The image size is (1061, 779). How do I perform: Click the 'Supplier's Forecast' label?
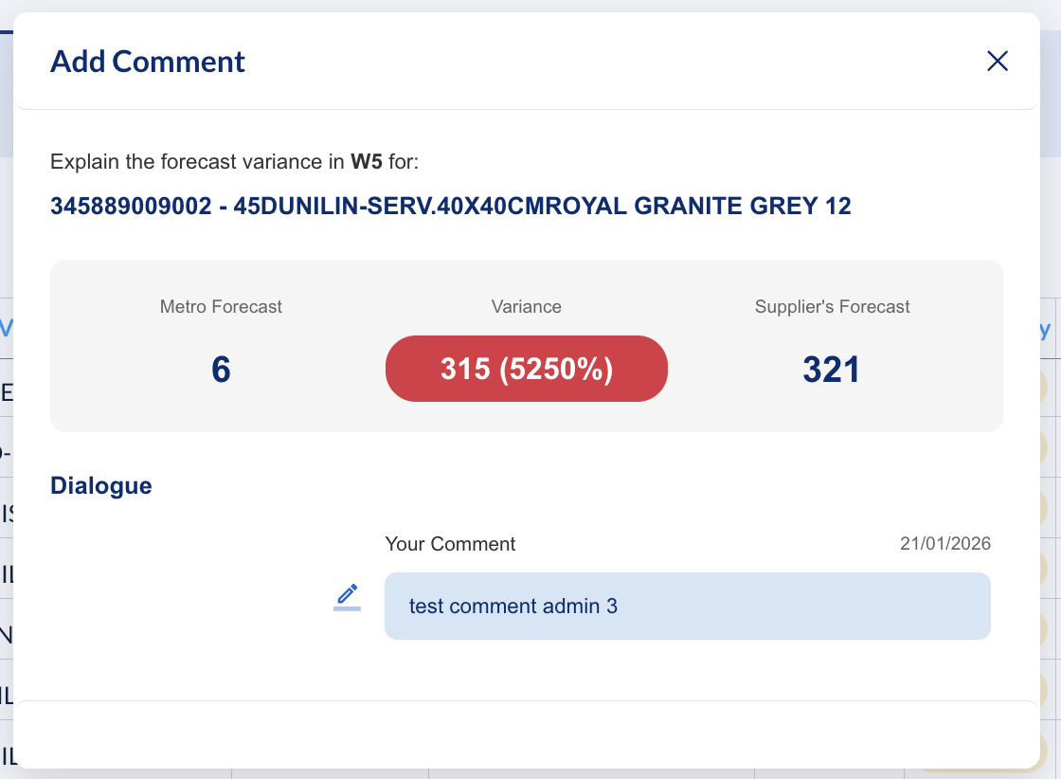[832, 307]
